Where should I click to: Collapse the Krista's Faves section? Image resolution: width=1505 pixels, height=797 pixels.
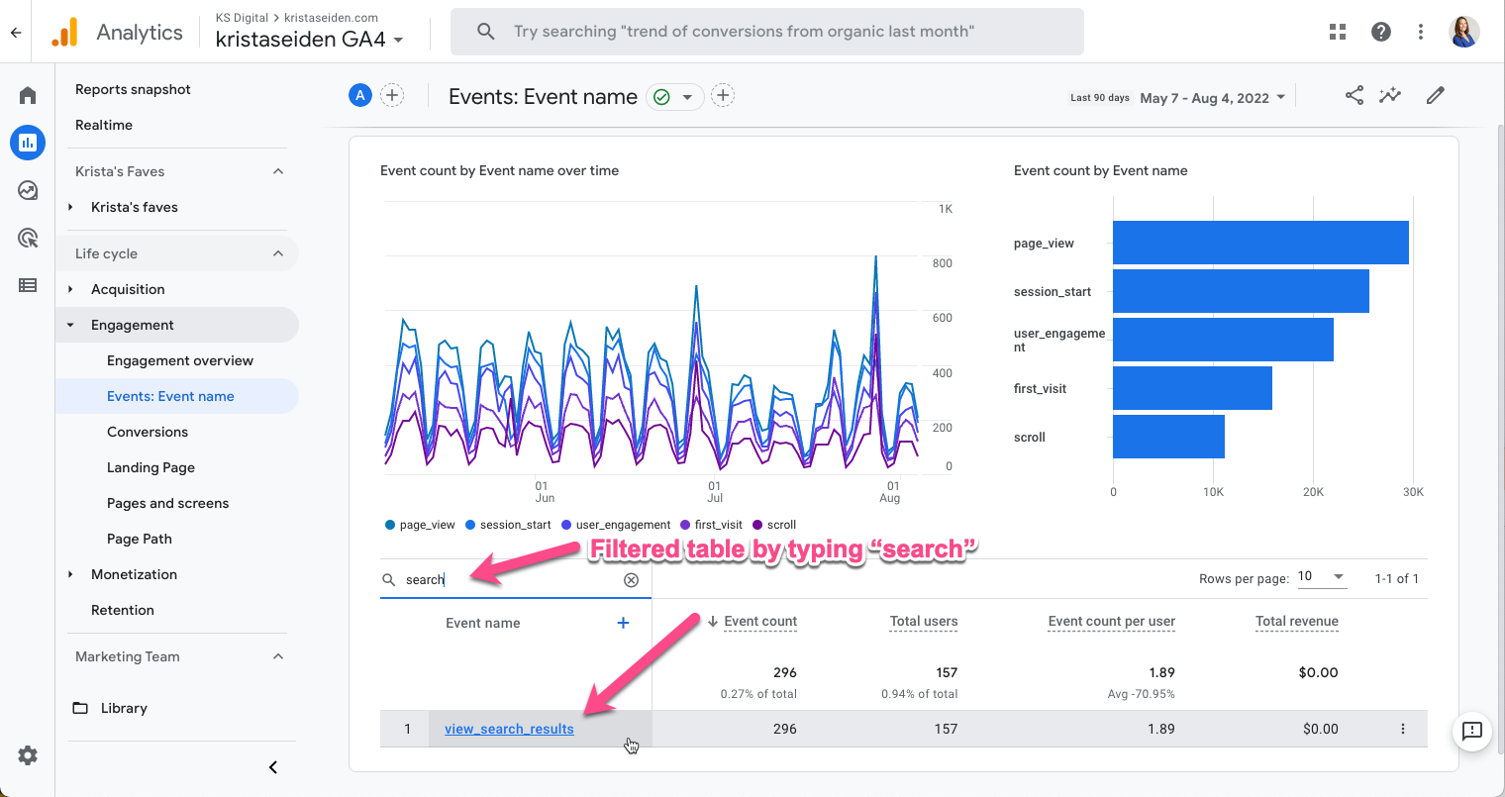pos(278,171)
